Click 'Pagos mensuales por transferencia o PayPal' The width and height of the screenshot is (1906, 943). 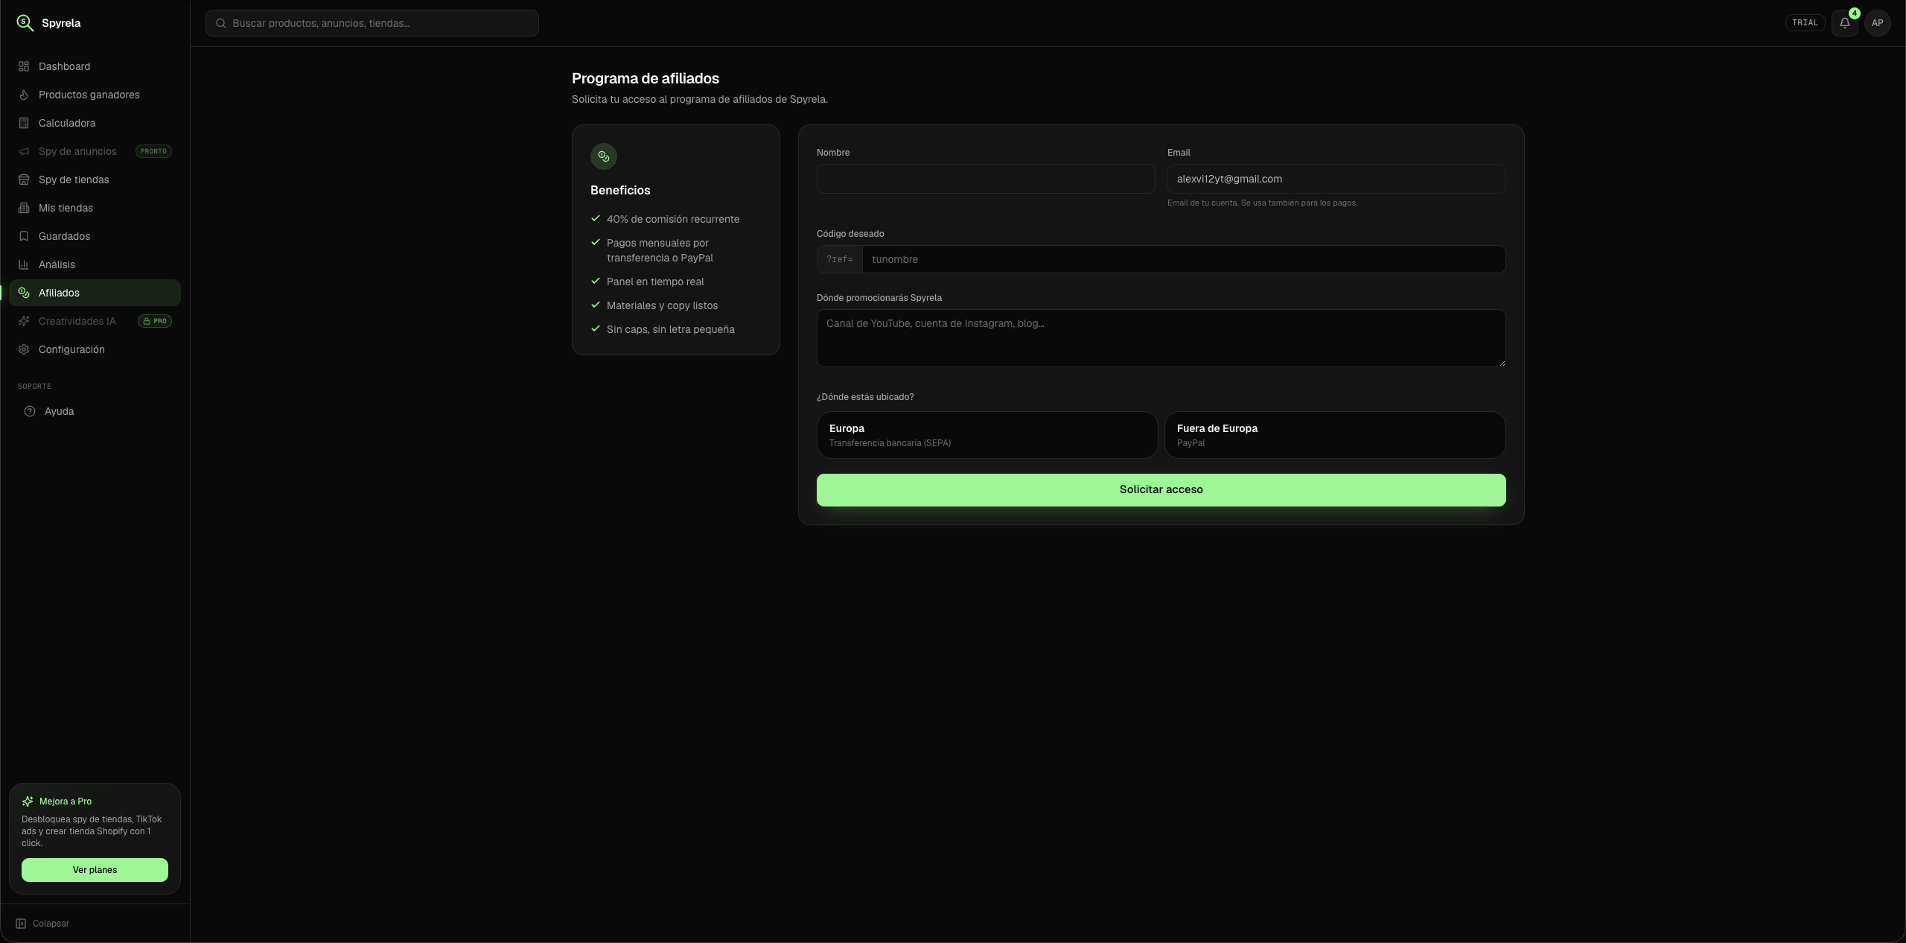(x=660, y=250)
